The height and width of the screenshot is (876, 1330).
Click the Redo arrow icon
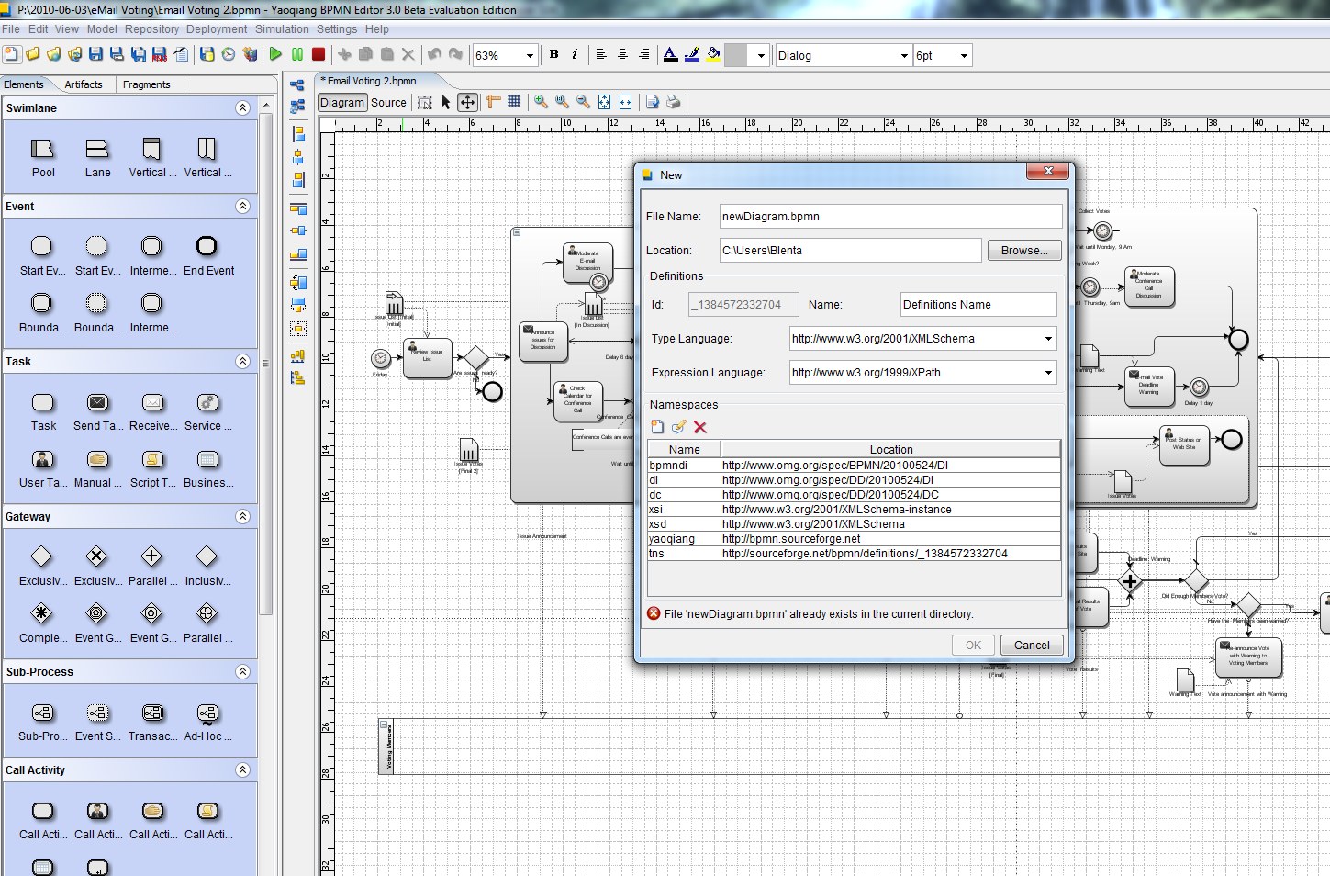[x=456, y=54]
